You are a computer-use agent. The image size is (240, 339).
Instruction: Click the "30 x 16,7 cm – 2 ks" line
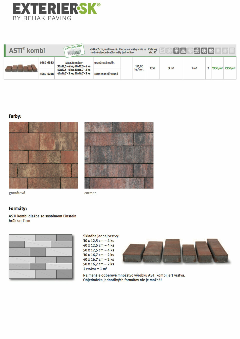click(x=99, y=255)
